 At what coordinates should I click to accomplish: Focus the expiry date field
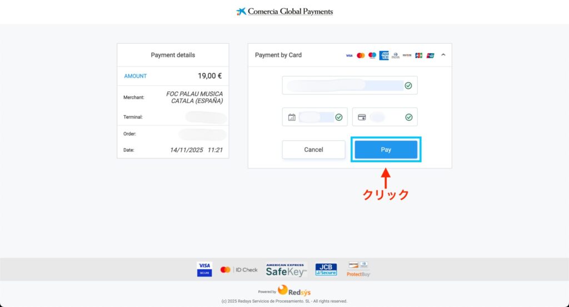click(x=315, y=117)
